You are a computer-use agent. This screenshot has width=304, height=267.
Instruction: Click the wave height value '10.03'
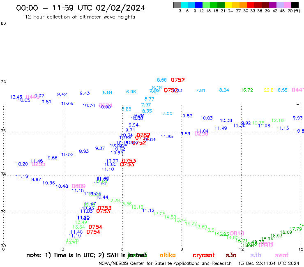207,118
